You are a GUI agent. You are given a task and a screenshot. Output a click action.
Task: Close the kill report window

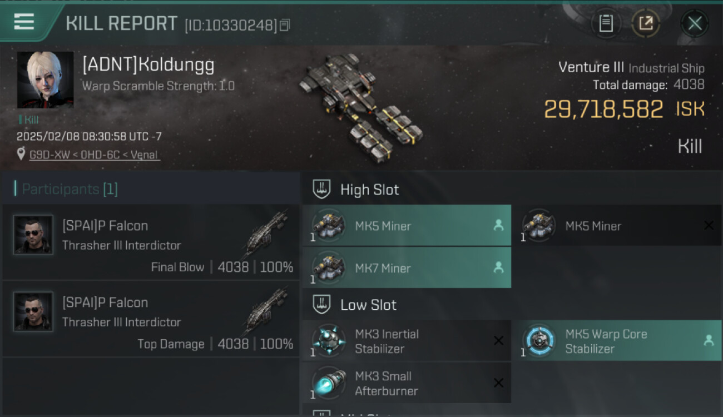click(x=695, y=23)
